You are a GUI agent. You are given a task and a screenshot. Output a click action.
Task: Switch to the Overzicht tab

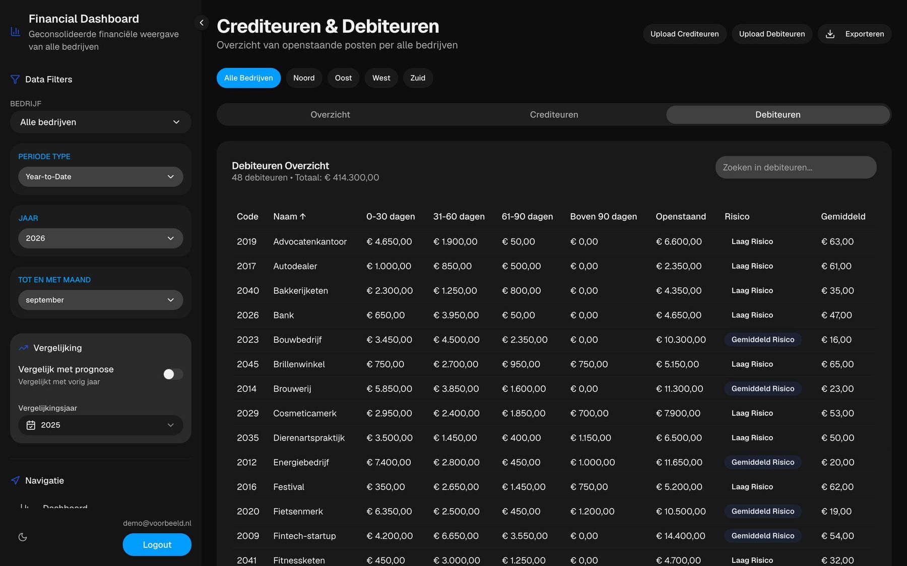click(x=330, y=115)
